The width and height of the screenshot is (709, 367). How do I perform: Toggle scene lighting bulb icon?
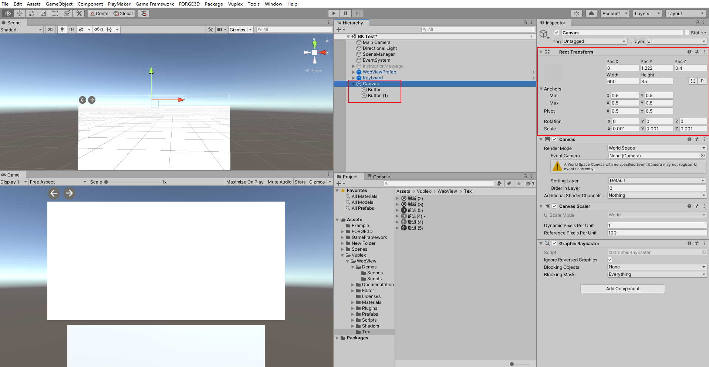point(62,30)
